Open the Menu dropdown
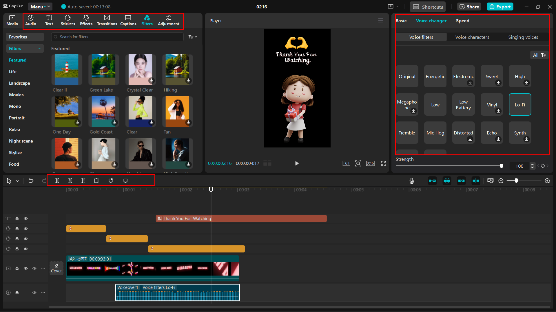This screenshot has height=312, width=556. (x=40, y=7)
